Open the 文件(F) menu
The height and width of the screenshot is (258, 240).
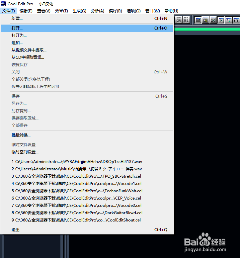[x=9, y=11]
